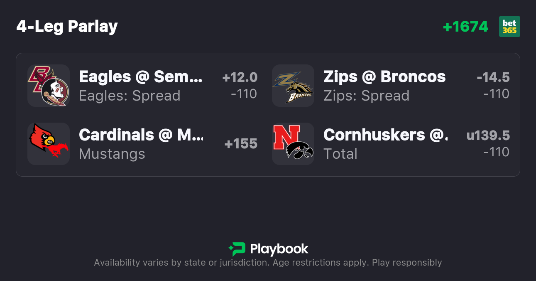Click the 4-Leg Parlay heading
Image resolution: width=536 pixels, height=281 pixels.
(67, 27)
